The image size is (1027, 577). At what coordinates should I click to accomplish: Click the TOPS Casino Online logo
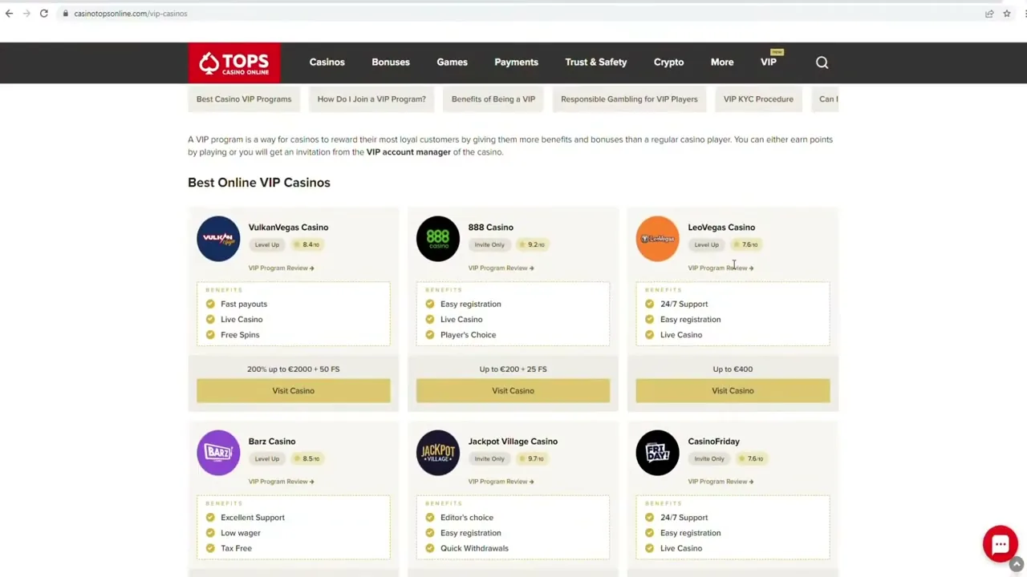[x=234, y=63]
